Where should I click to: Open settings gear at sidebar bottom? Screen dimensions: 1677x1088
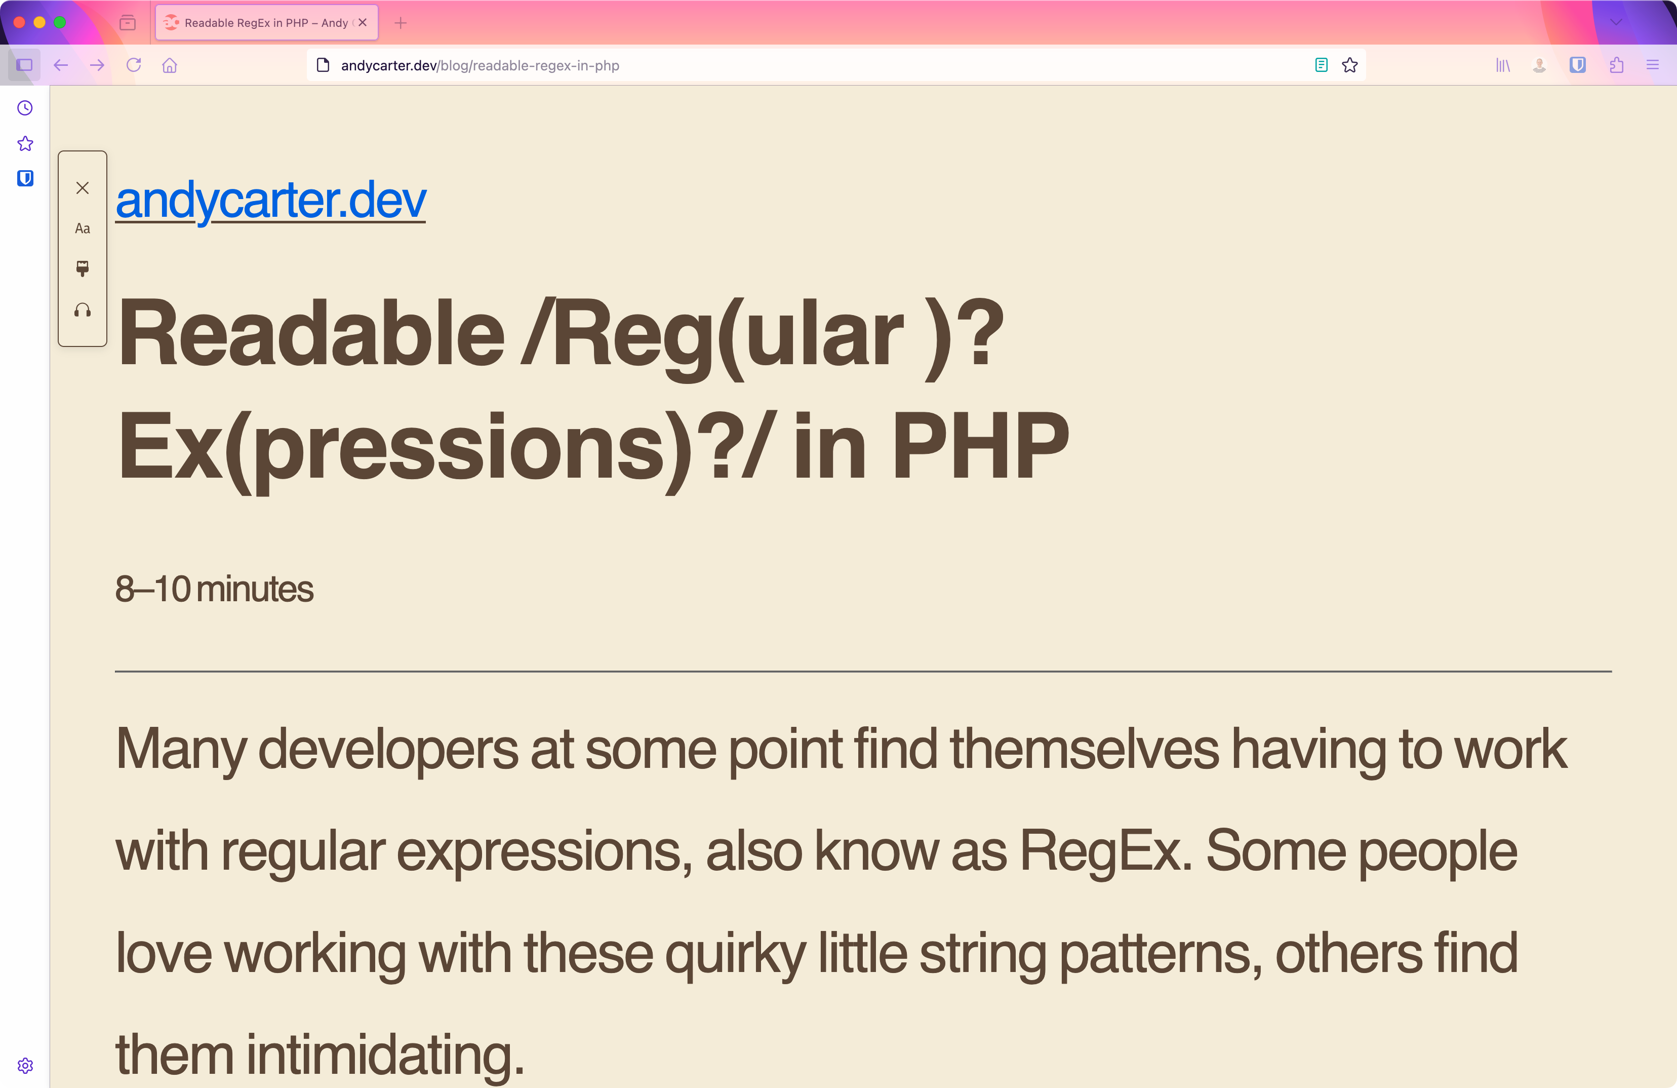coord(25,1066)
